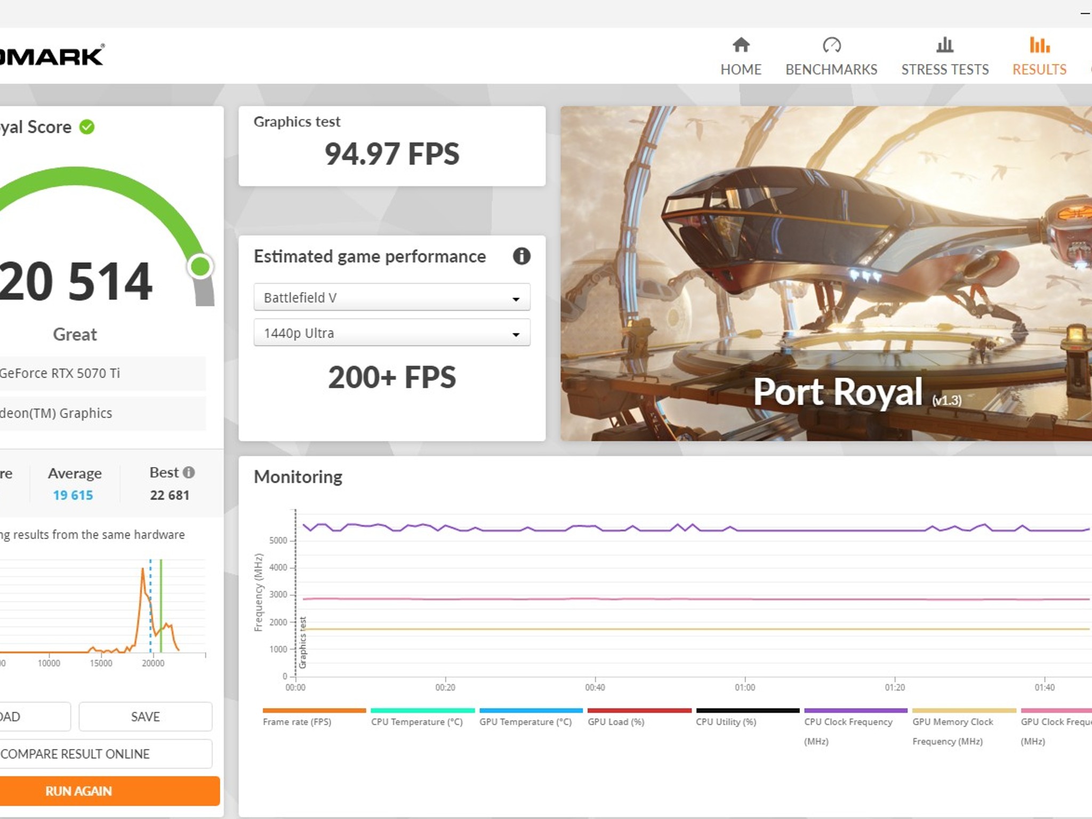The width and height of the screenshot is (1092, 819).
Task: Open the Estimated game performance info icon
Action: (x=521, y=256)
